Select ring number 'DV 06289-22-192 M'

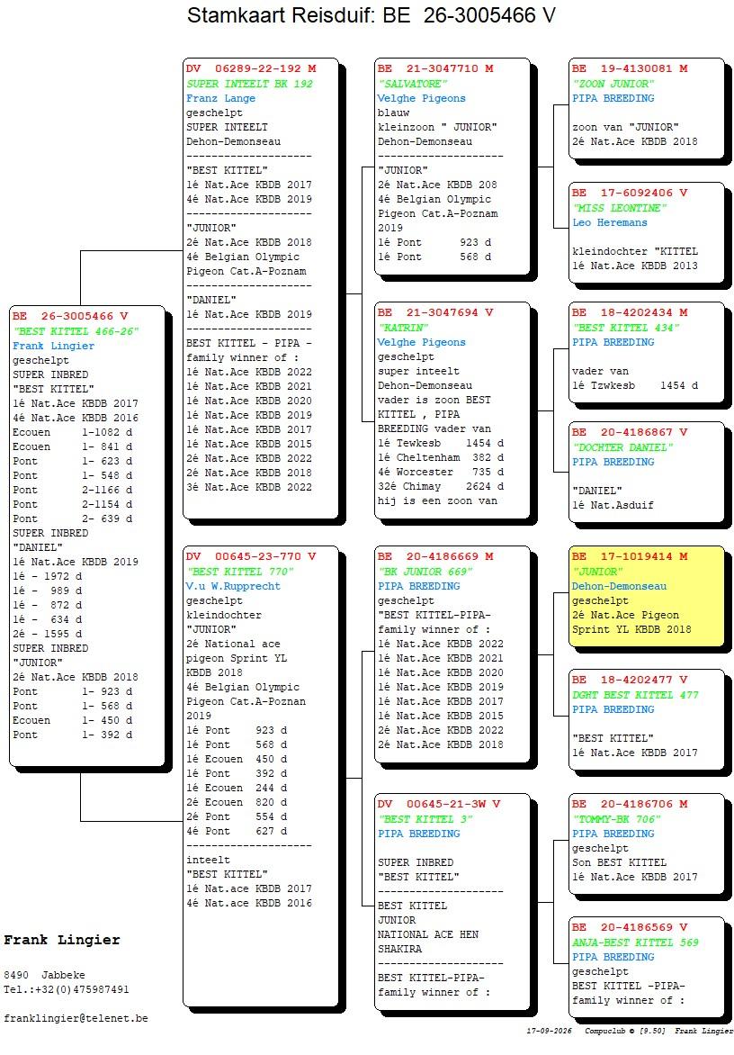pyautogui.click(x=251, y=68)
